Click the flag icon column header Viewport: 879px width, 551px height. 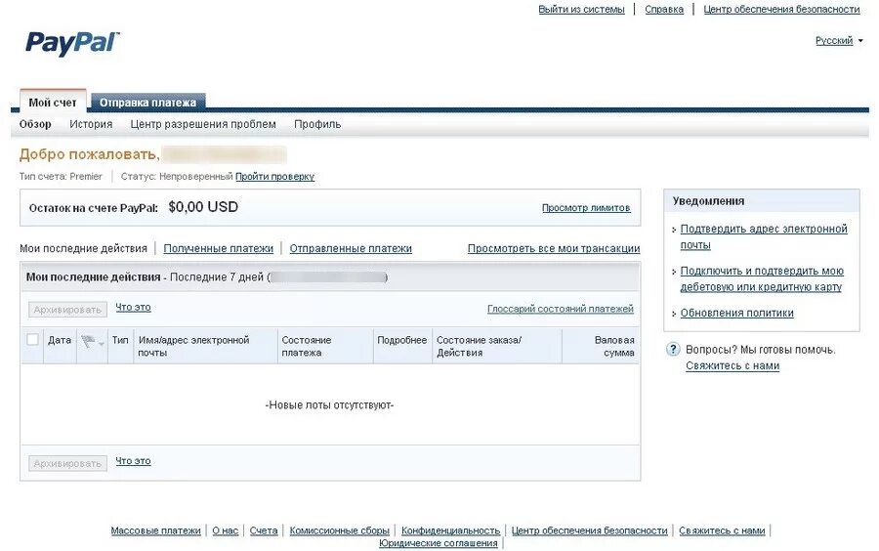(88, 341)
